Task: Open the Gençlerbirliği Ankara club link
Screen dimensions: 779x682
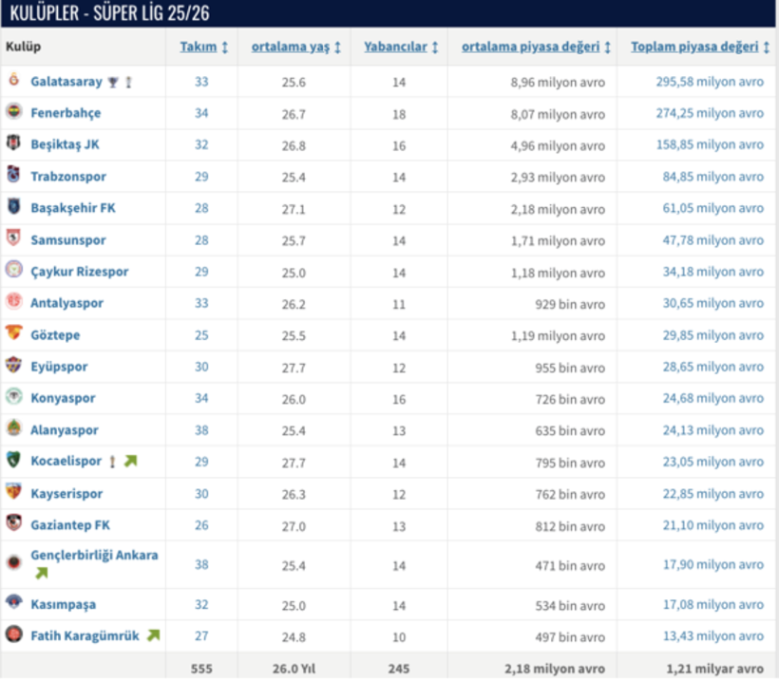Action: [94, 556]
